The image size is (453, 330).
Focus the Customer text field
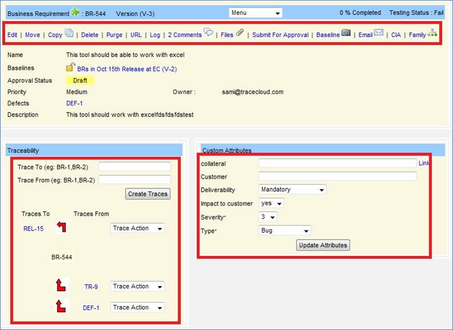point(337,176)
